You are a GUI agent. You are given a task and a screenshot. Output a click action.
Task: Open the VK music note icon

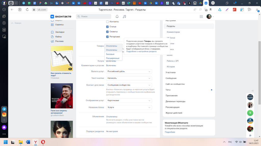coord(124,16)
